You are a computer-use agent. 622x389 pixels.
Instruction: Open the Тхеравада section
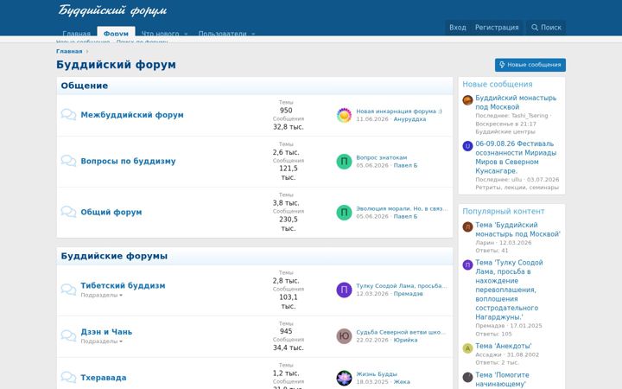(x=103, y=378)
